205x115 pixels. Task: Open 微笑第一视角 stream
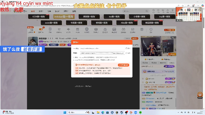(89, 17)
